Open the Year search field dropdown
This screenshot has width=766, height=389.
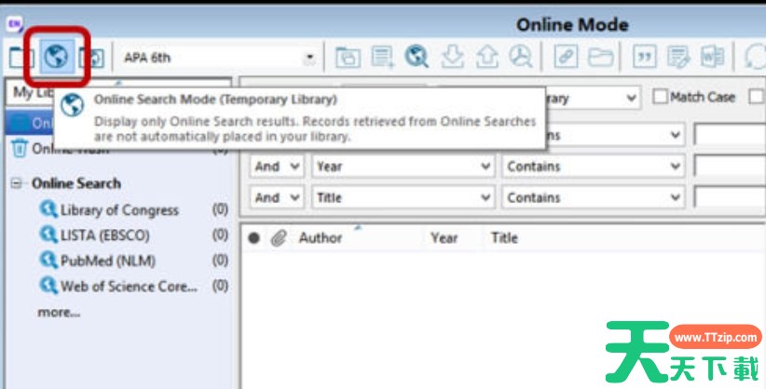pyautogui.click(x=486, y=167)
